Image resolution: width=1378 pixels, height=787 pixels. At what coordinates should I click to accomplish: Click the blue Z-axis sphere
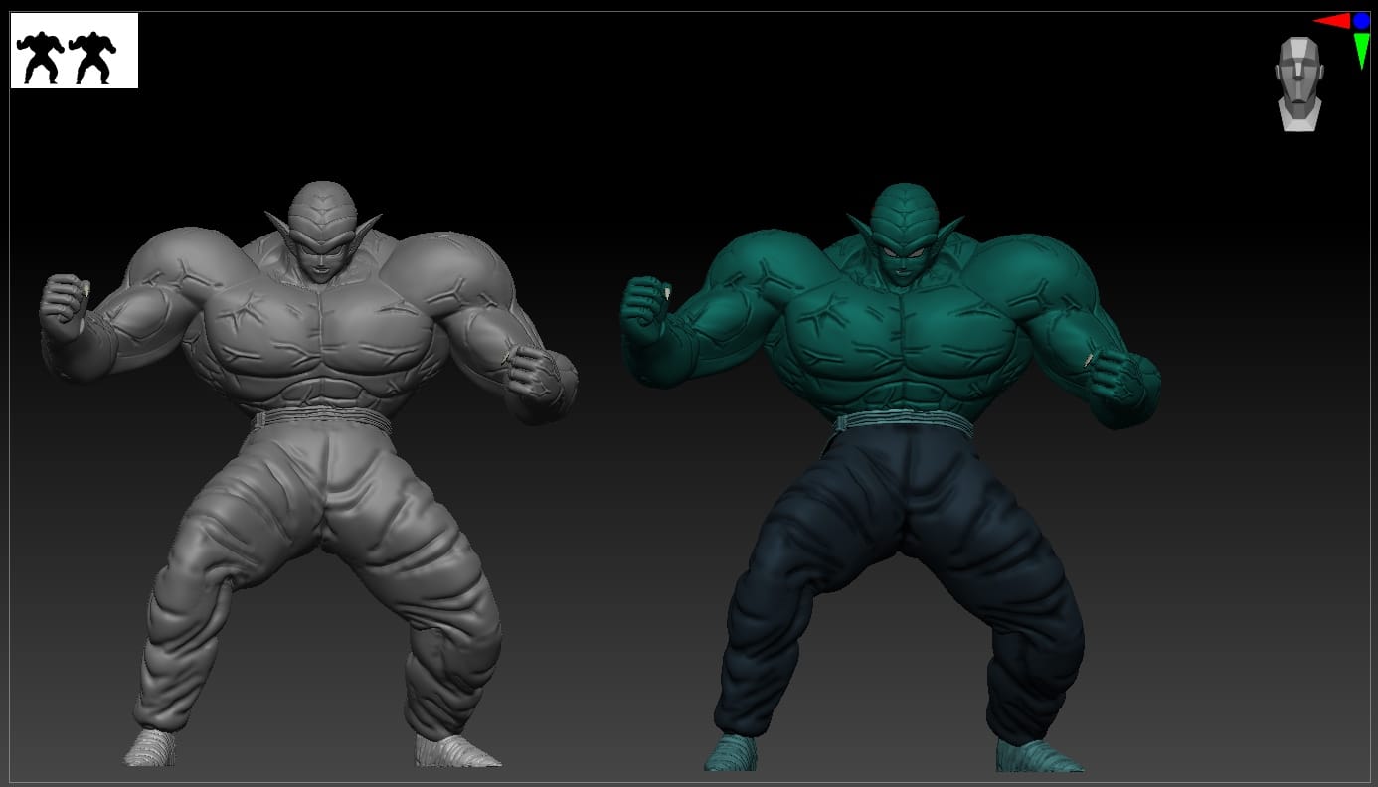coord(1361,21)
